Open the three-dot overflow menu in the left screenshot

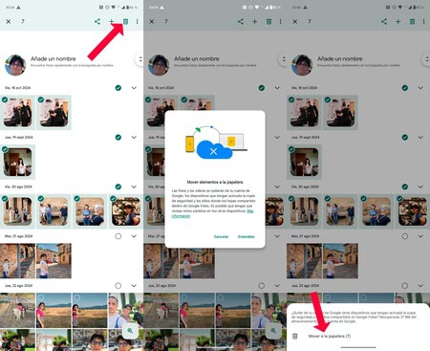[138, 21]
